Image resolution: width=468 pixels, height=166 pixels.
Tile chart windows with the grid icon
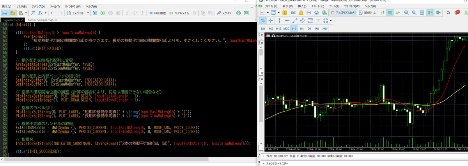click(422, 13)
